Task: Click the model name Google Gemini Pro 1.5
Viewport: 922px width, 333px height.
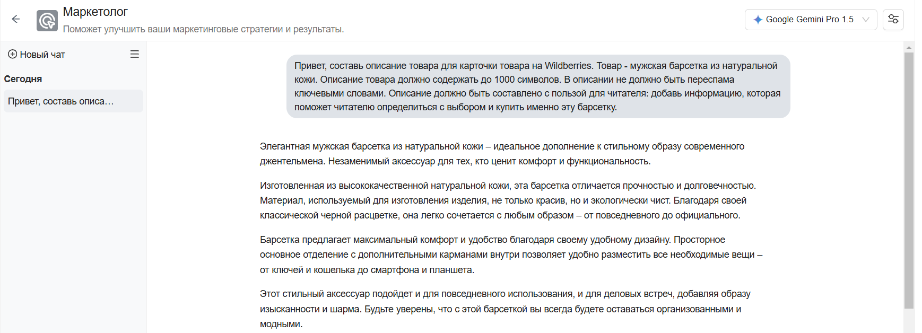Action: (x=812, y=19)
